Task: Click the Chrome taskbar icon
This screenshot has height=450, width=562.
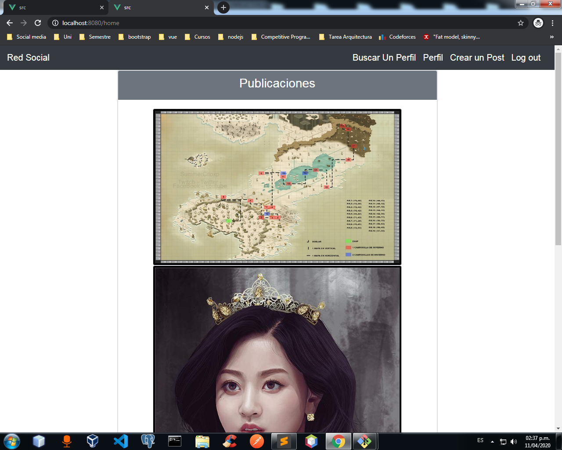Action: coord(339,441)
